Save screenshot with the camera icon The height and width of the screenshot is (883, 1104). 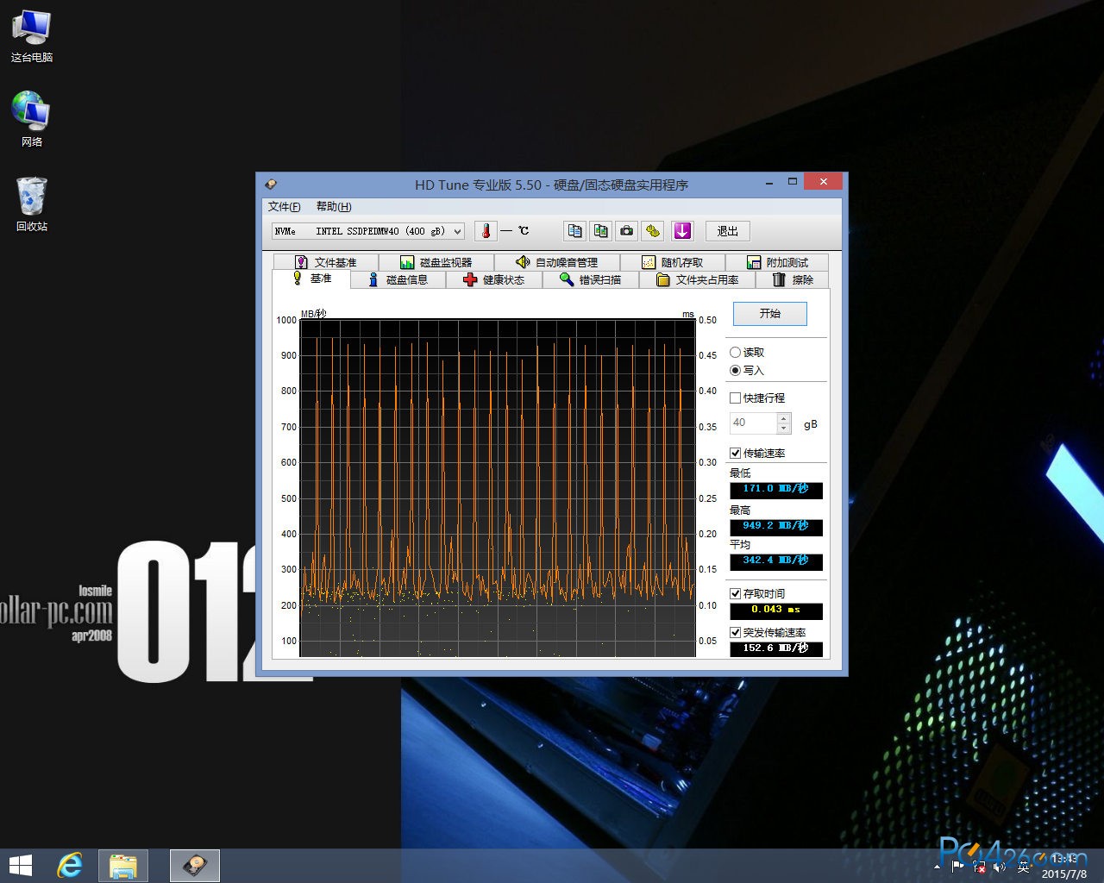[x=627, y=231]
